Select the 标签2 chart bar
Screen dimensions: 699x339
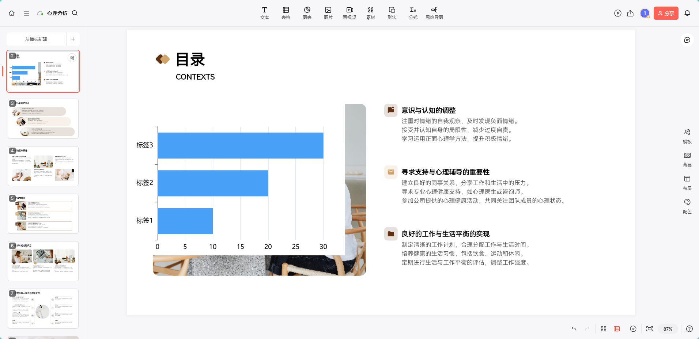(213, 183)
